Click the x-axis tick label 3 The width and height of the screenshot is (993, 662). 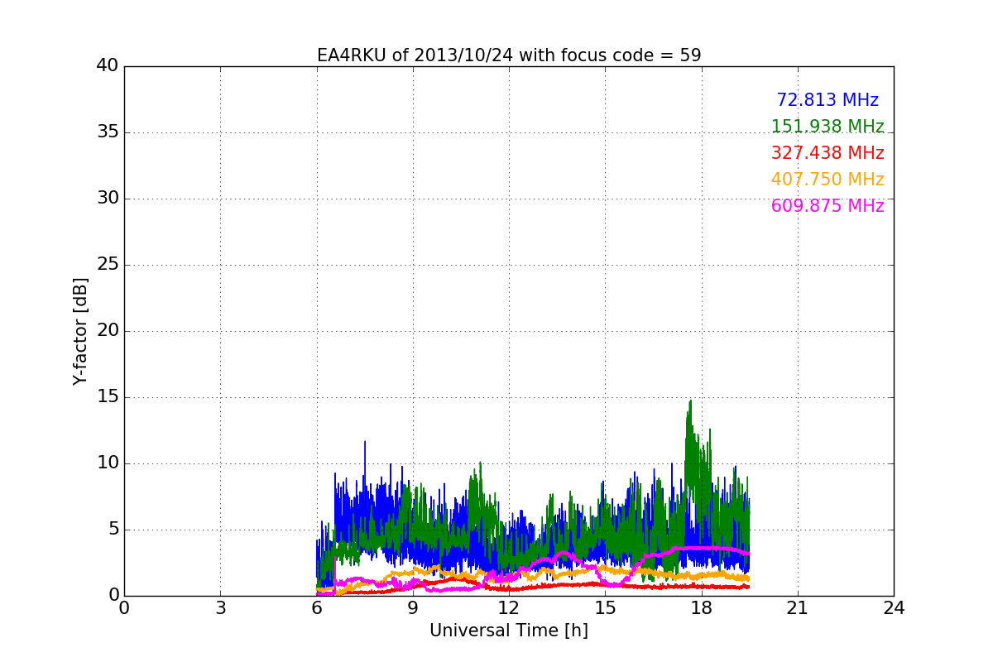coord(220,608)
